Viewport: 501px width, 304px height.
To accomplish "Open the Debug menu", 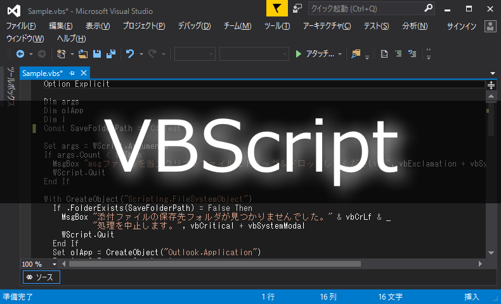I will point(194,26).
